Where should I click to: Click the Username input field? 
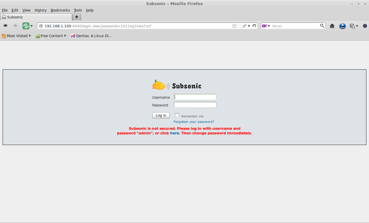coord(195,97)
